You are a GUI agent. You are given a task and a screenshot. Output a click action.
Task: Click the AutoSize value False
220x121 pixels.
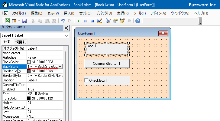tap(45, 57)
